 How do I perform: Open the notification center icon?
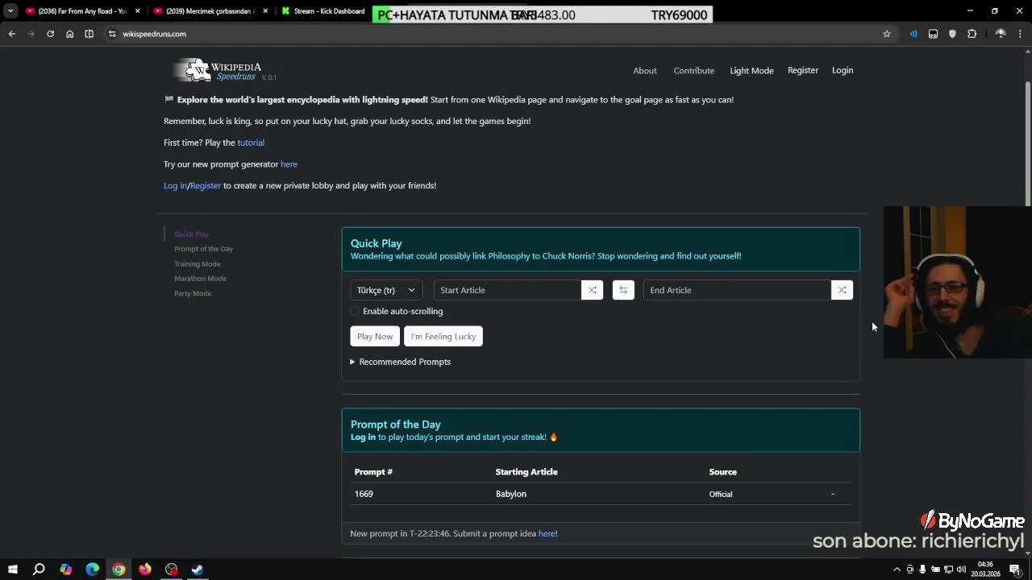click(1015, 570)
